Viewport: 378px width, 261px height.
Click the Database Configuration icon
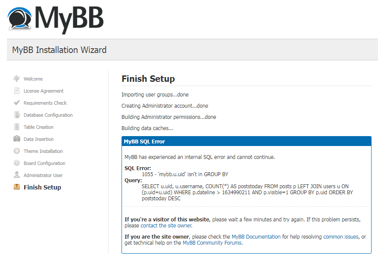click(x=17, y=115)
